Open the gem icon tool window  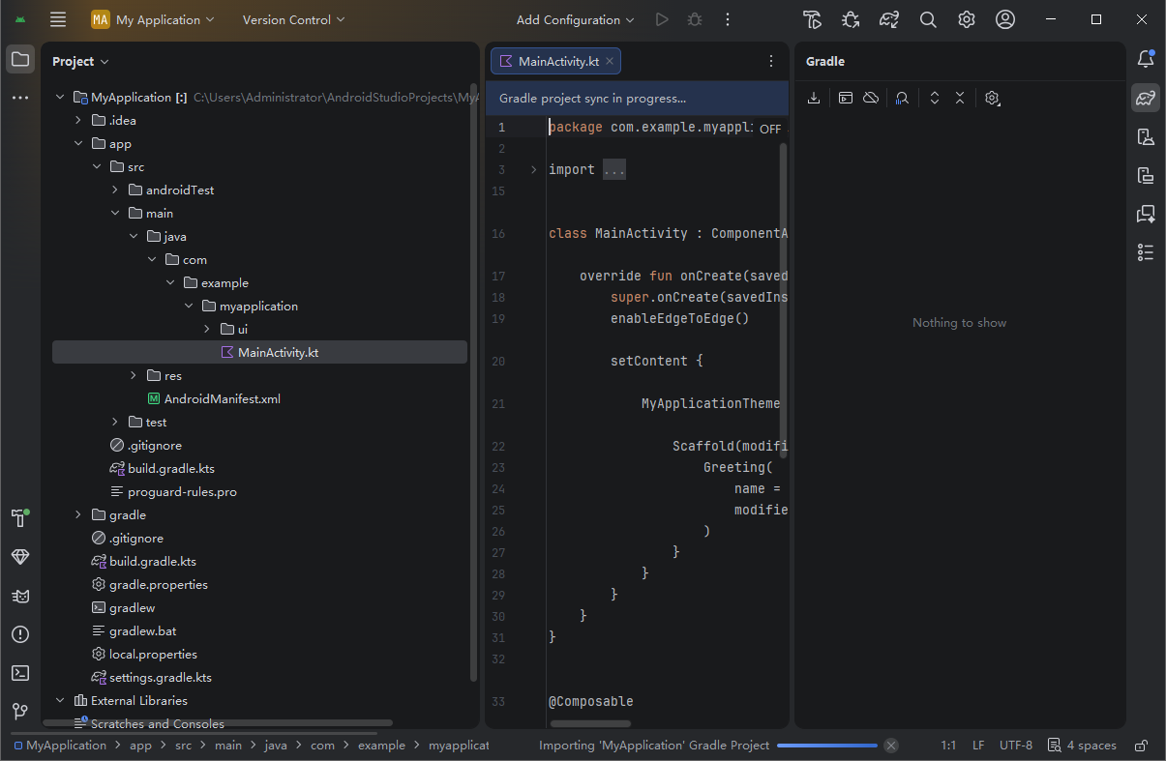(20, 557)
